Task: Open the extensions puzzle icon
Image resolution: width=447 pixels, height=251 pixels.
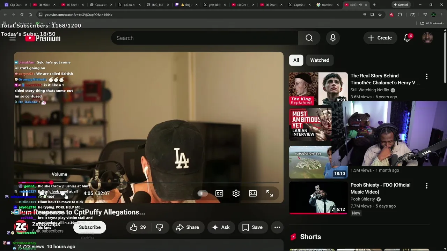Action: pyautogui.click(x=400, y=15)
